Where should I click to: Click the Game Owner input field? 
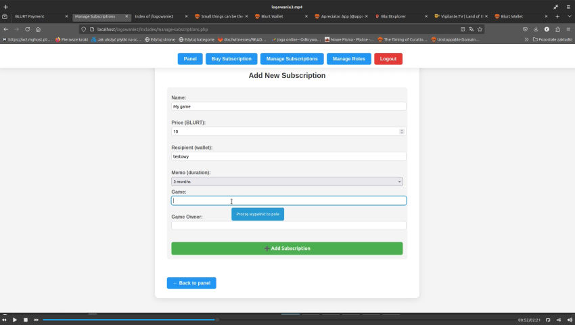289,225
